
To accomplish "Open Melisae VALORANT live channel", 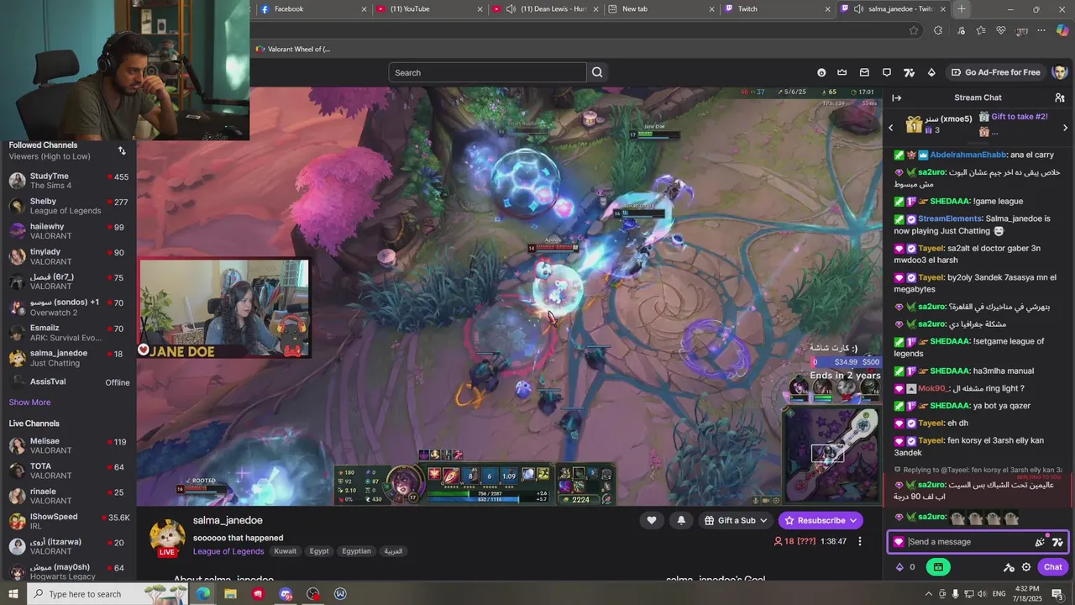I will pyautogui.click(x=68, y=445).
